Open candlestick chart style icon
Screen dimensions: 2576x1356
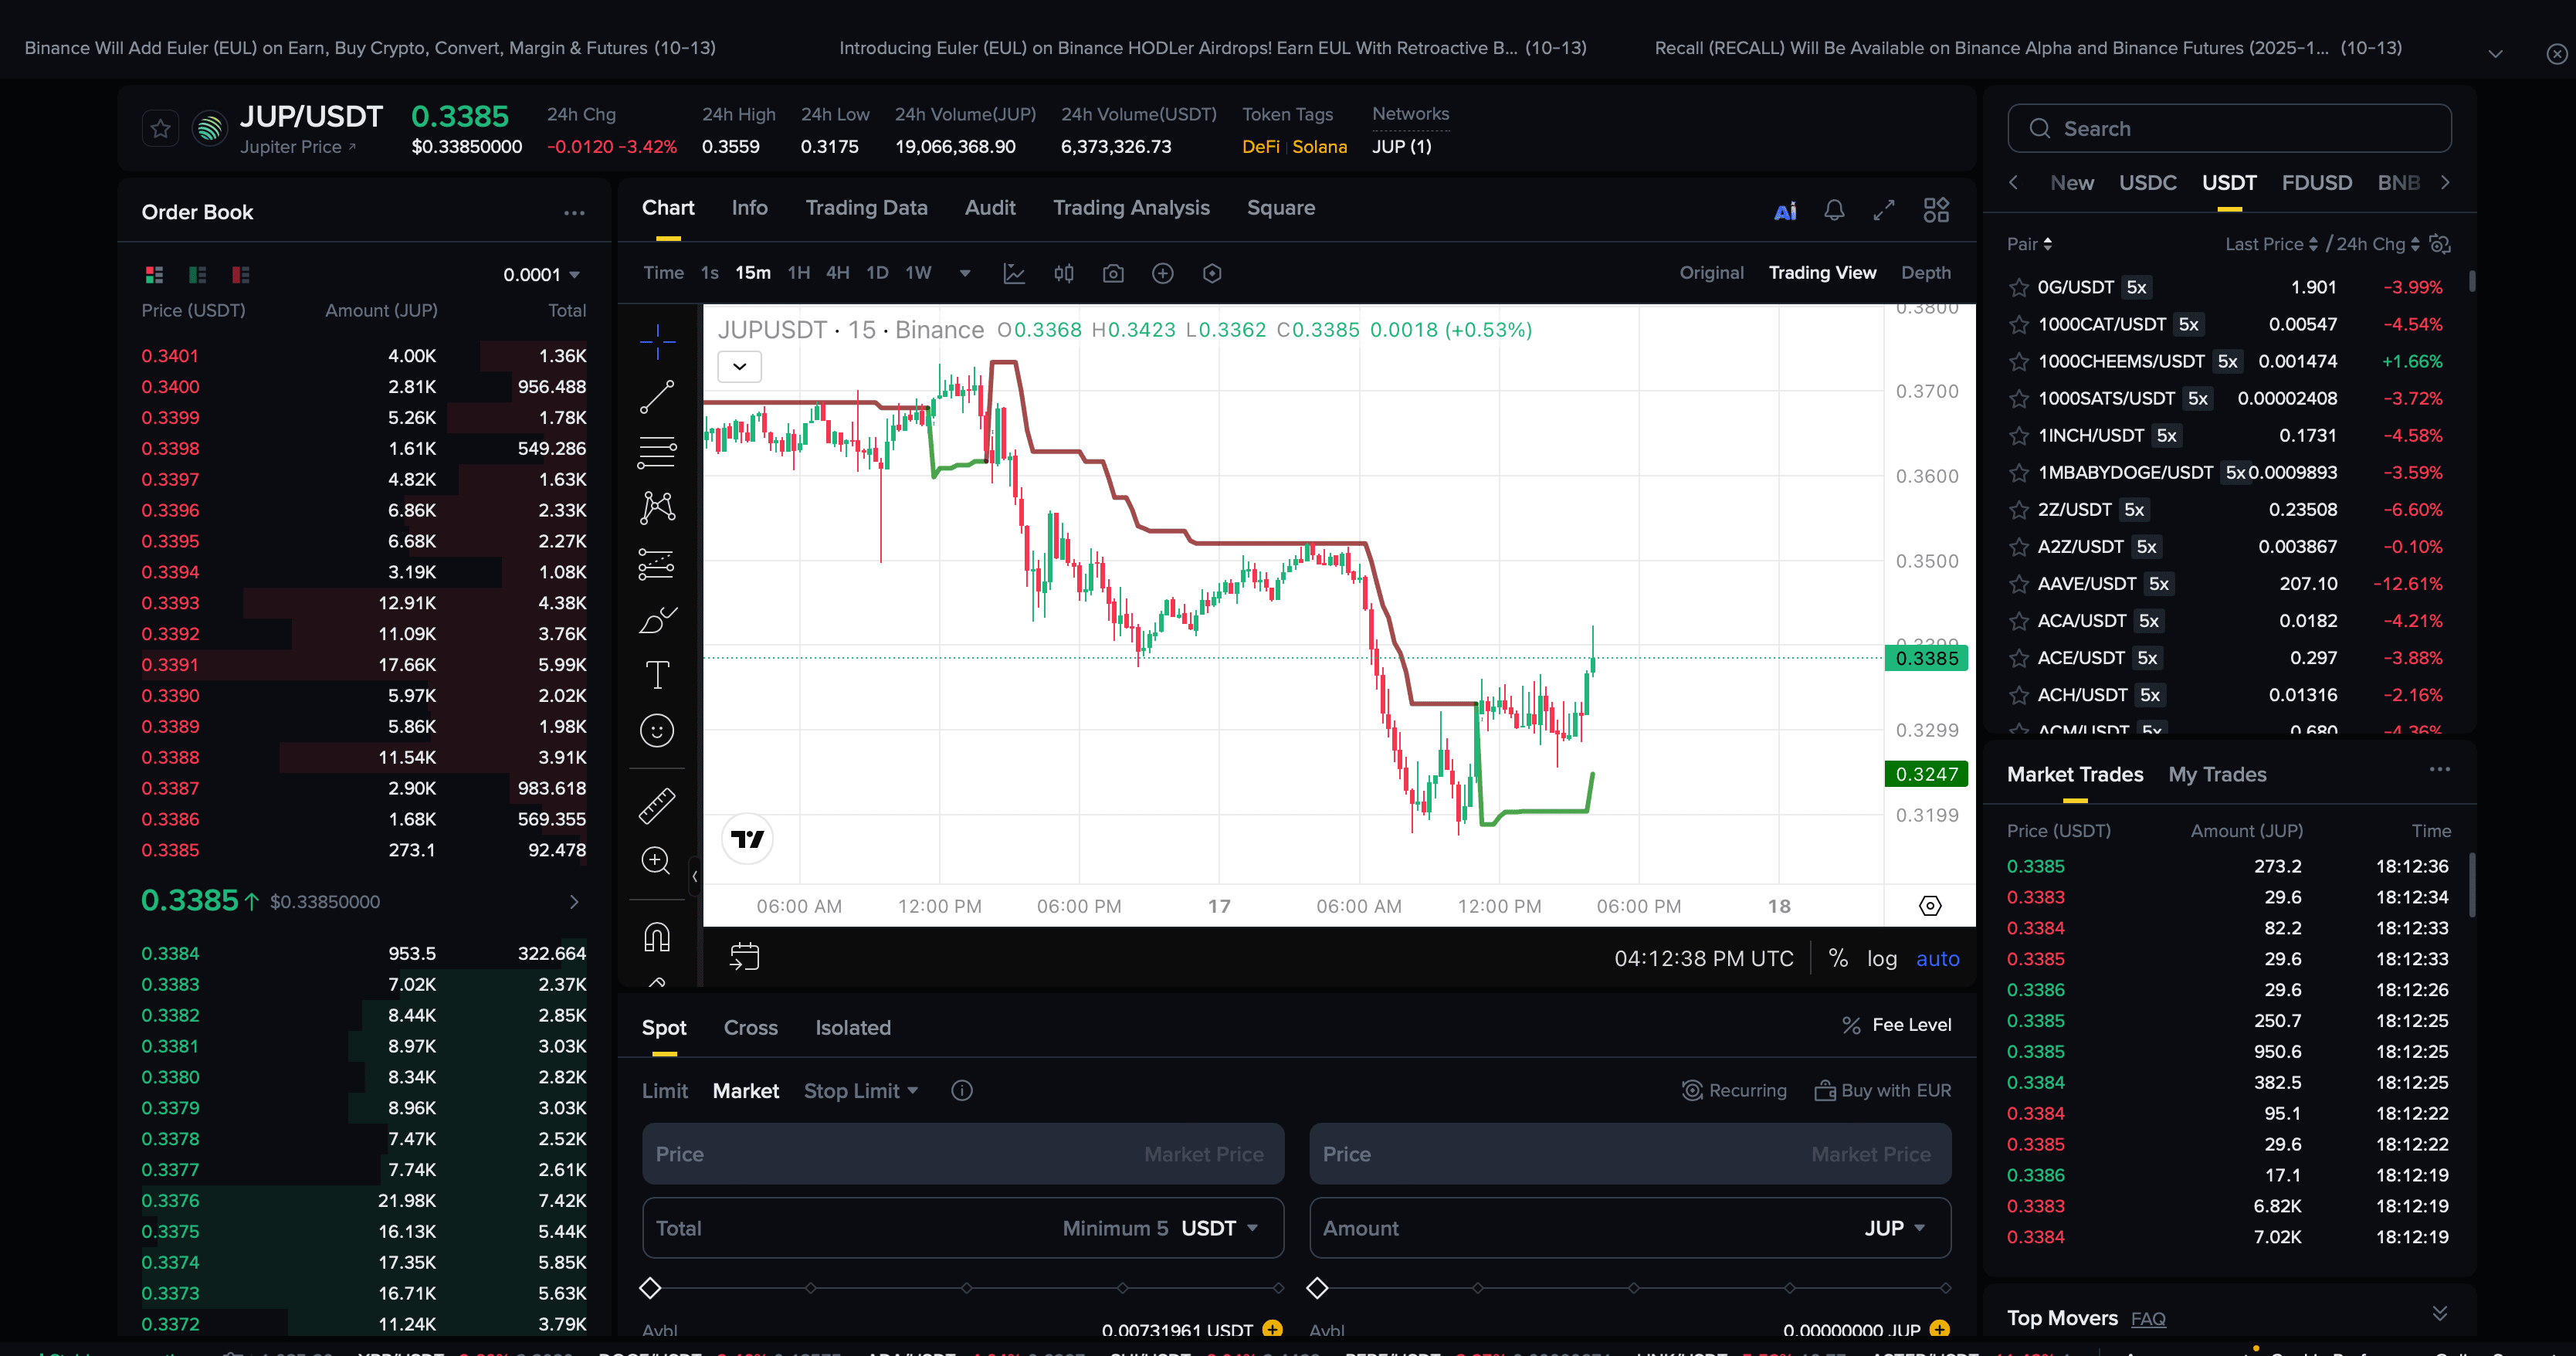(x=1064, y=273)
